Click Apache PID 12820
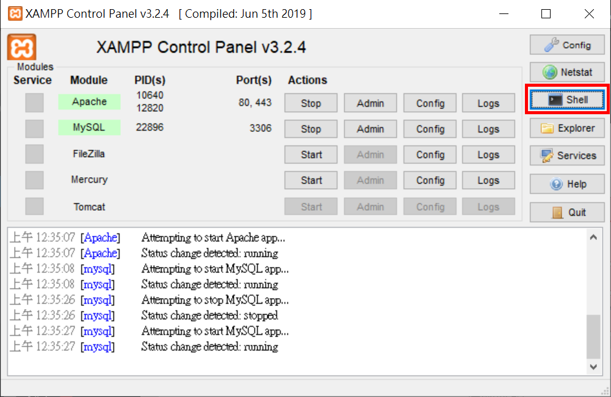611x397 pixels. (x=150, y=108)
